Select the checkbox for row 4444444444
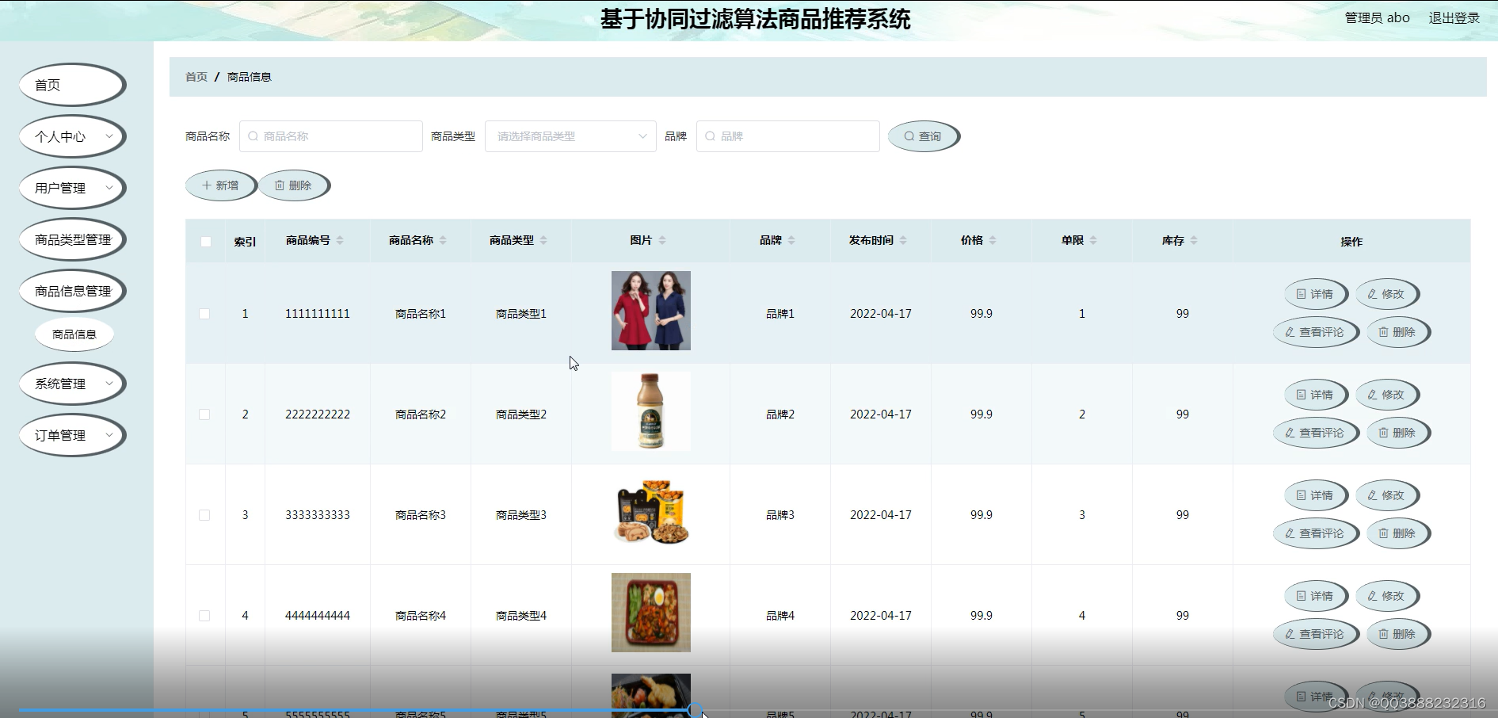Viewport: 1498px width, 718px height. (x=204, y=616)
